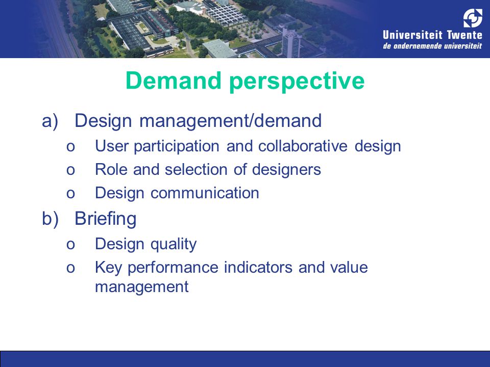Click 'User participation and collaborative design' bullet
Screen dimensions: 490x367
pyautogui.click(x=248, y=146)
